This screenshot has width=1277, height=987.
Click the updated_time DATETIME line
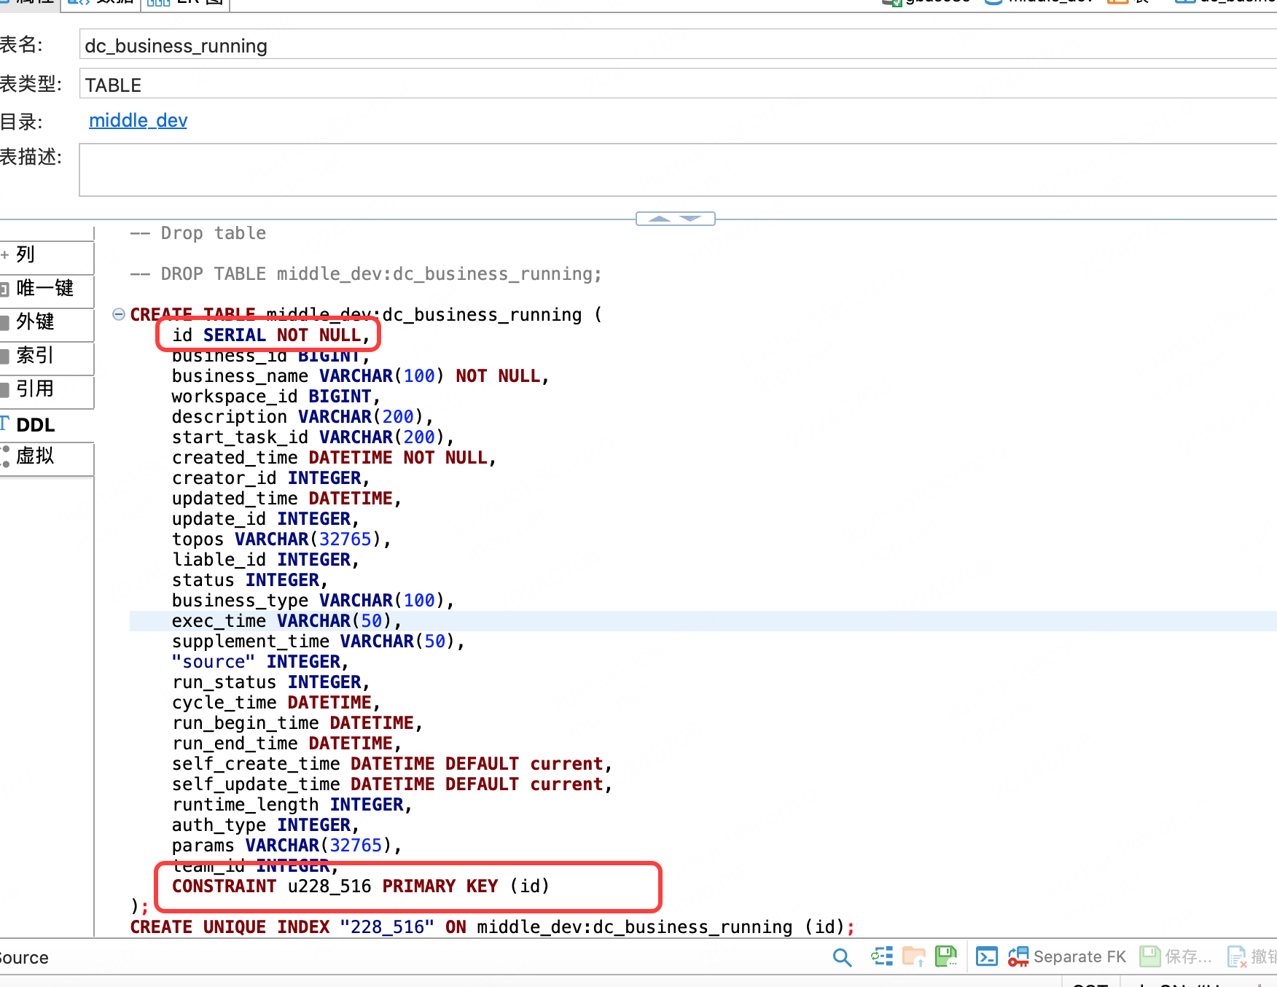click(x=287, y=499)
